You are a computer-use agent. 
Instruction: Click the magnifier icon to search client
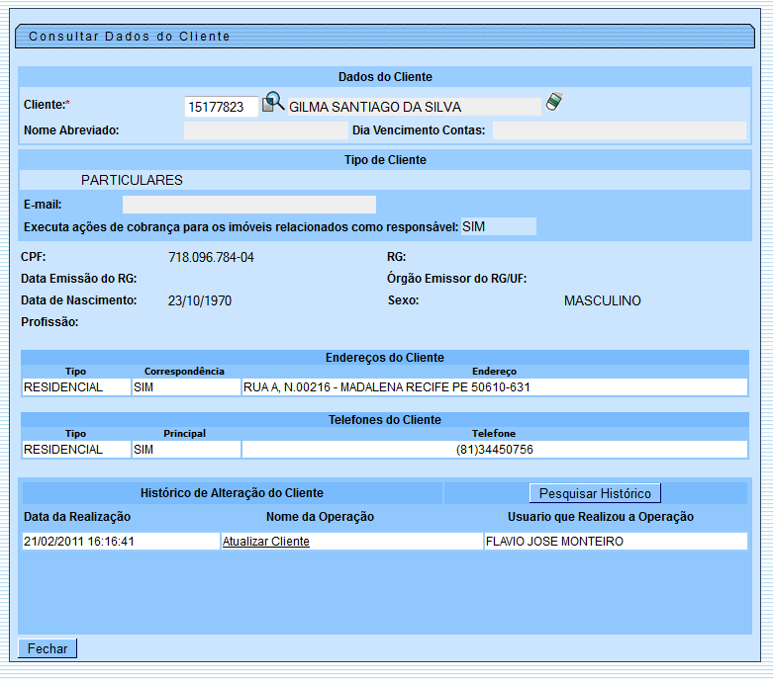(x=273, y=102)
